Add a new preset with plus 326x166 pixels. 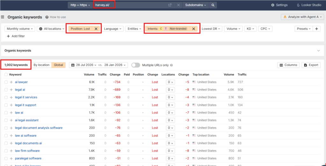coord(317,29)
